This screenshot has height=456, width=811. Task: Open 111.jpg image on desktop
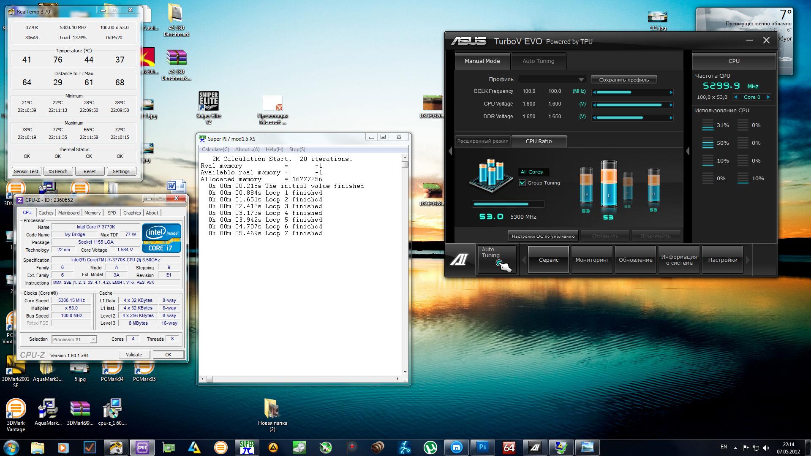point(658,21)
